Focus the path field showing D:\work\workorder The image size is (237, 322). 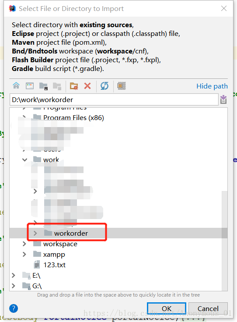[x=114, y=99]
